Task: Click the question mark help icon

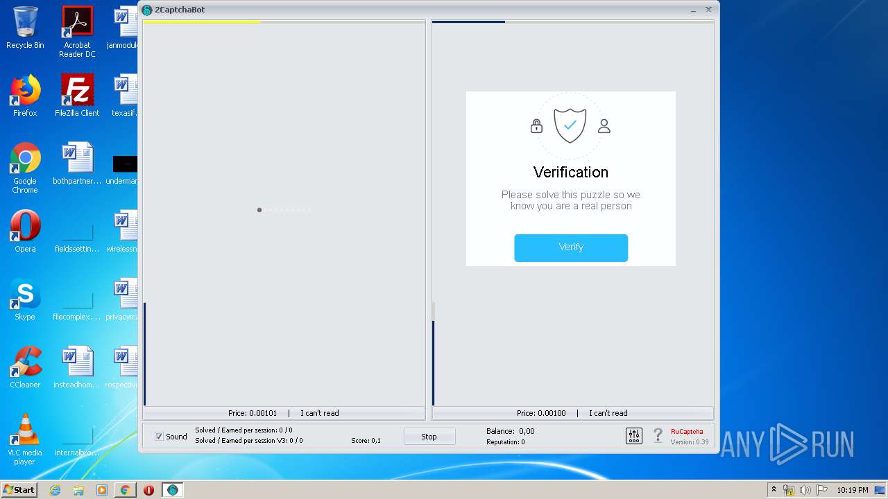Action: point(658,436)
